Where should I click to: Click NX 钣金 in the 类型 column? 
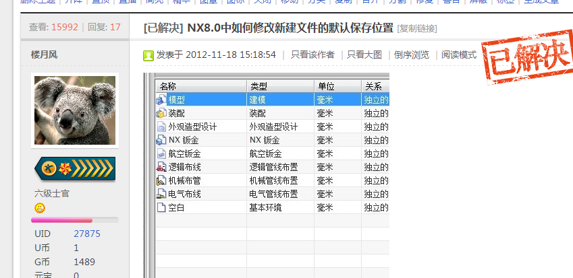pos(265,140)
